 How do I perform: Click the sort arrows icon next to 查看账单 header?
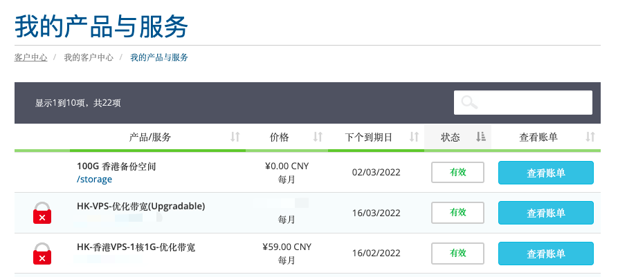click(590, 137)
